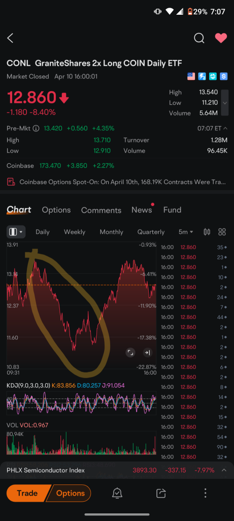The image size is (234, 521).
Task: Tap the CONL ticker title
Action: pos(18,63)
